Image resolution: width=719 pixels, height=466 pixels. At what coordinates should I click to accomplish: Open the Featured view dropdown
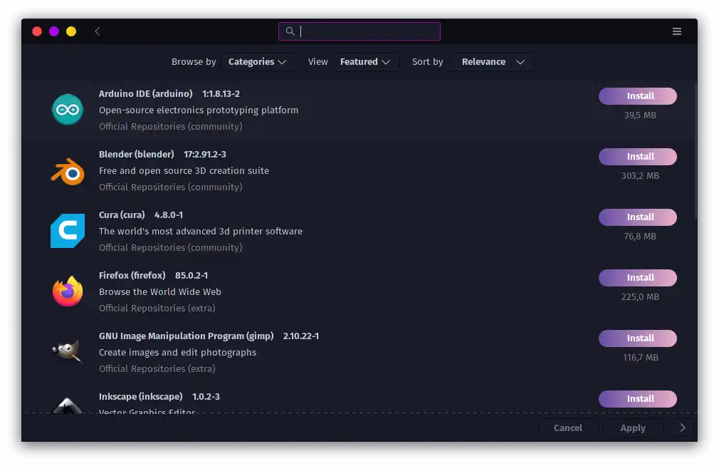pos(365,62)
